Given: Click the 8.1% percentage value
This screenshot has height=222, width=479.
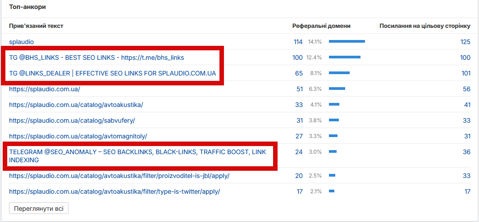Looking at the screenshot, I should point(316,73).
